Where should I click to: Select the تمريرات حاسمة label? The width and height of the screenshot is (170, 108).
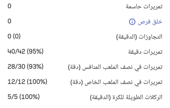click(x=143, y=7)
